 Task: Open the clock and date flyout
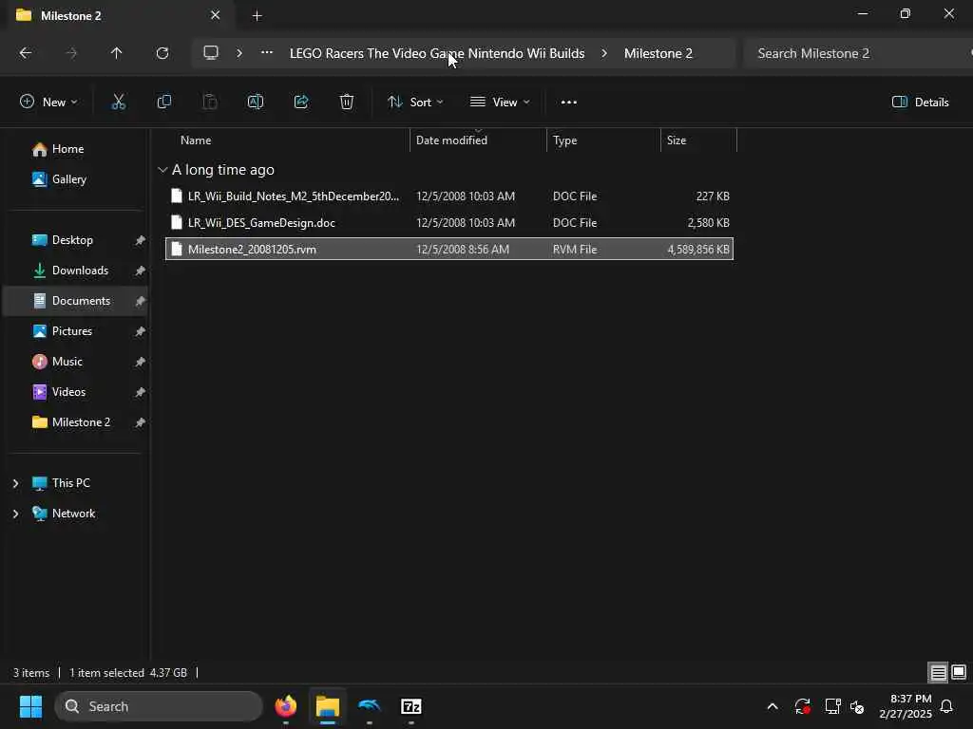(905, 706)
